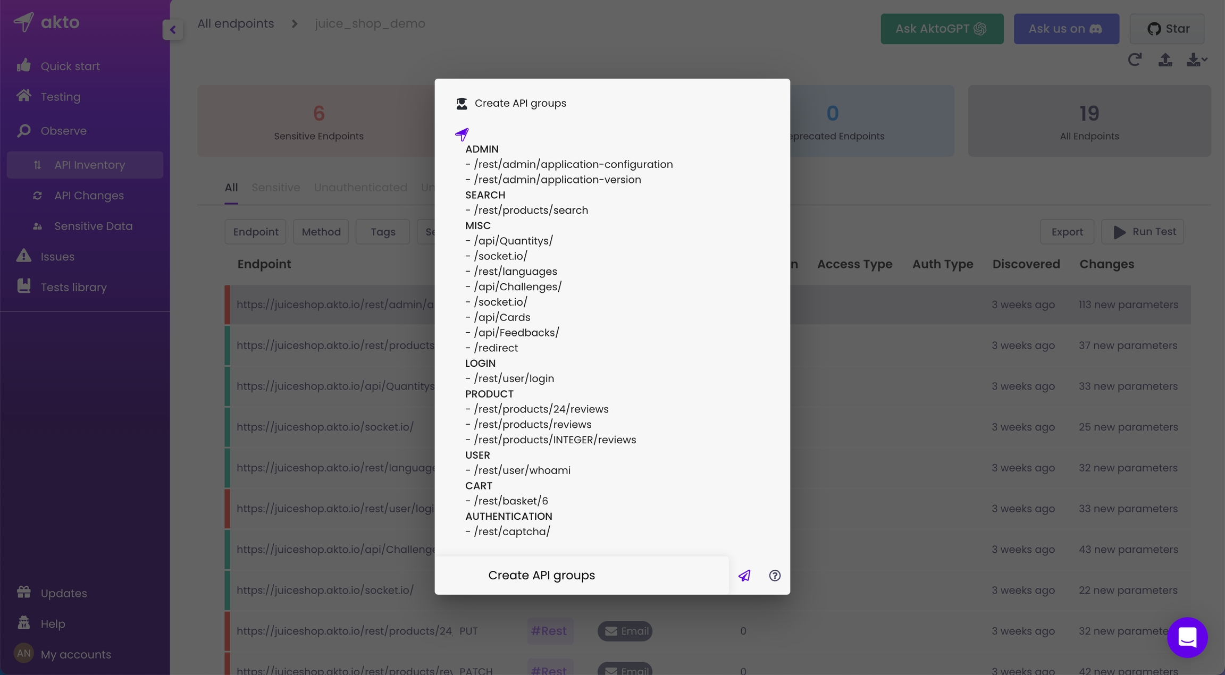Click the send paper-plane icon in dialog
1225x675 pixels.
[744, 576]
